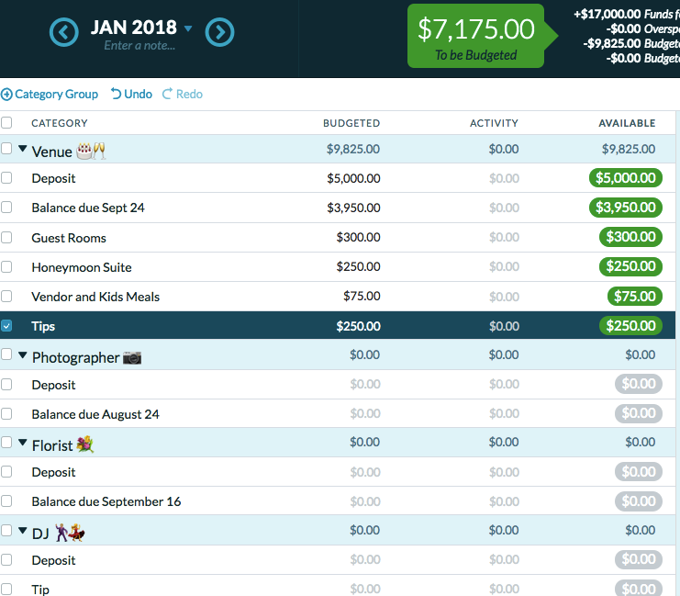Click the AVAILABLE column header

[x=627, y=123]
